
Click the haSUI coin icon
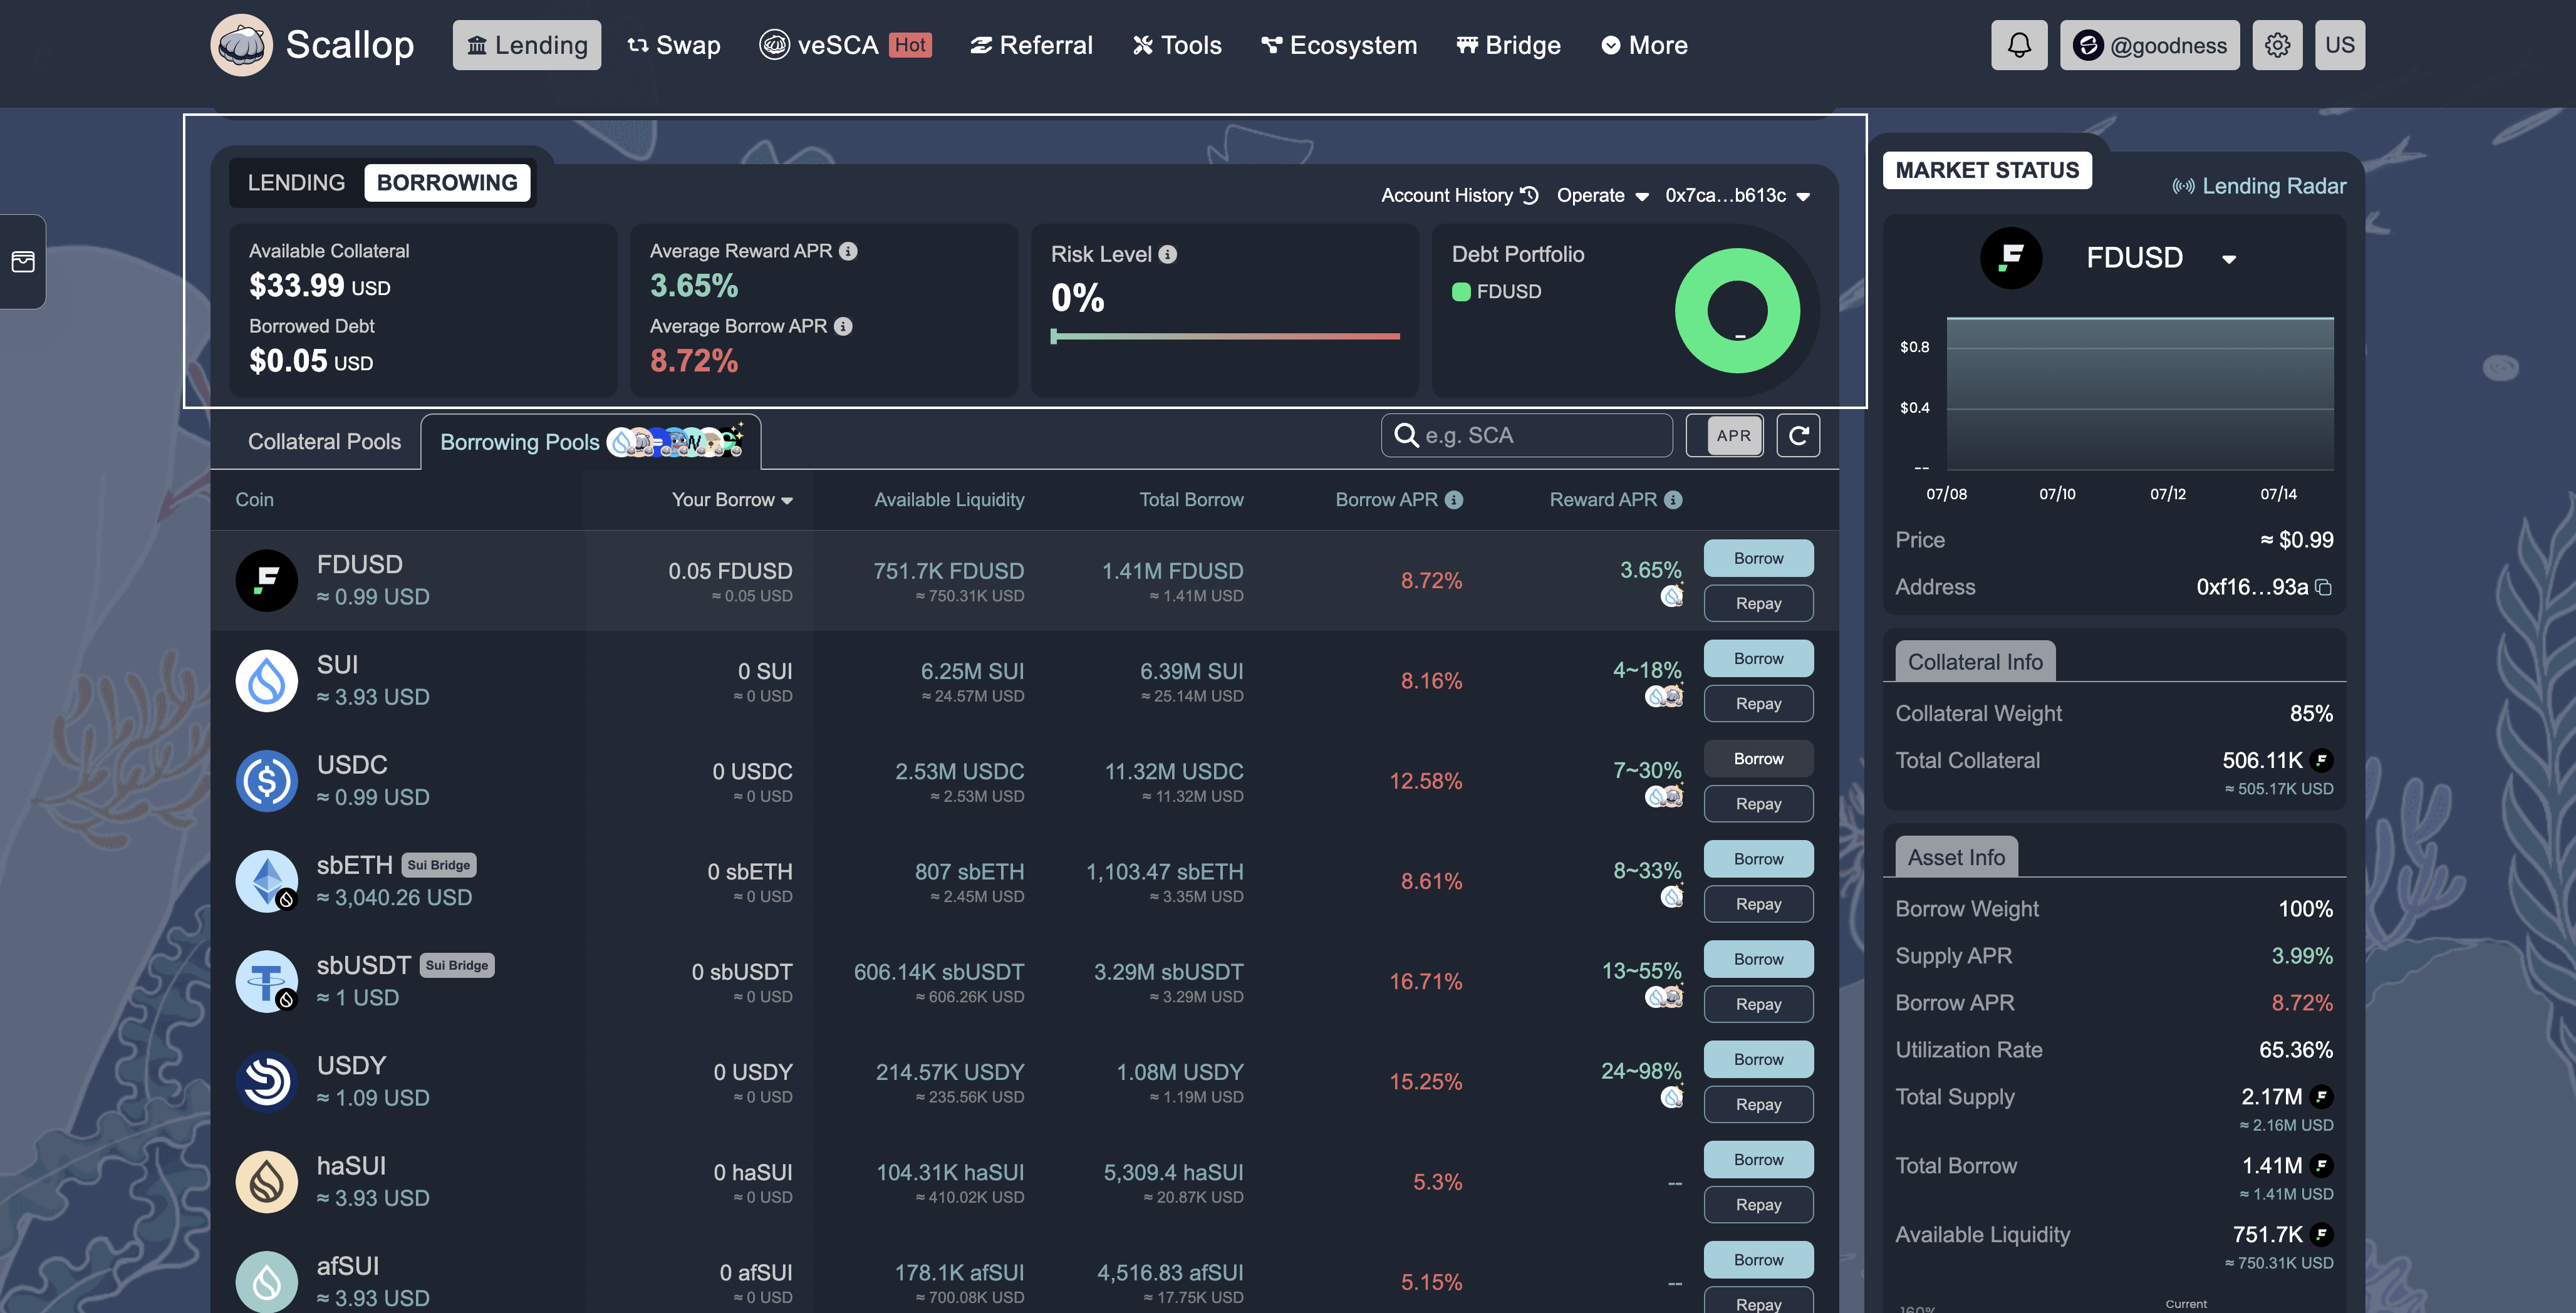pyautogui.click(x=267, y=1182)
